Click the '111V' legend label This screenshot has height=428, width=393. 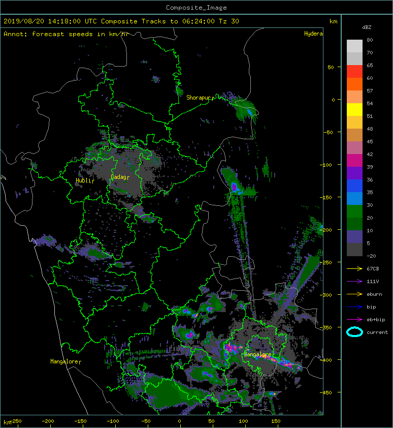pos(373,282)
